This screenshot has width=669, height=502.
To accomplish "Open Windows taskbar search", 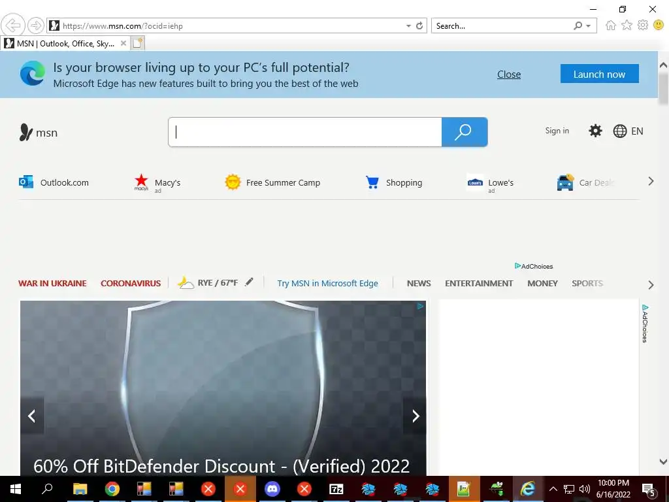I will (x=47, y=489).
